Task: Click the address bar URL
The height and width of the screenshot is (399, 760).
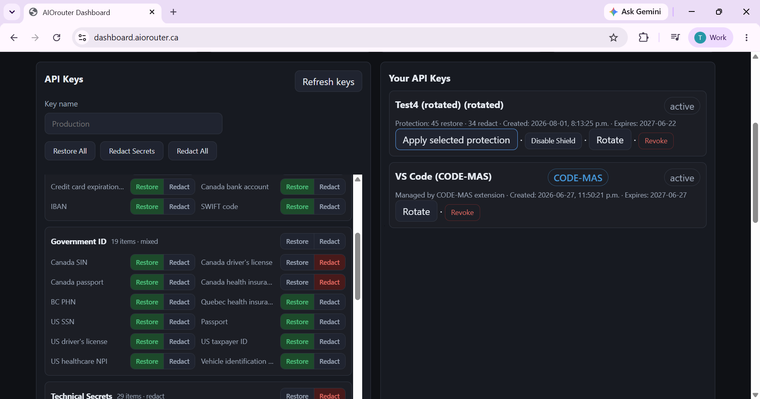Action: (136, 38)
